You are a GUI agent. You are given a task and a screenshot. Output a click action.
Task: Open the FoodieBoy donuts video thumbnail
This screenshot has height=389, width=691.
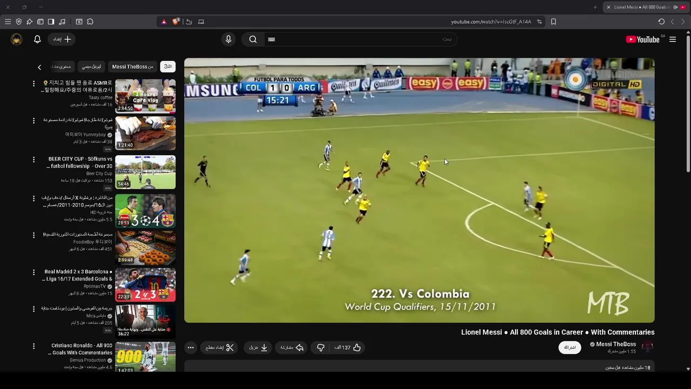click(x=145, y=248)
